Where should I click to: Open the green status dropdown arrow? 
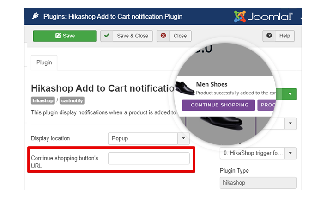tap(290, 94)
